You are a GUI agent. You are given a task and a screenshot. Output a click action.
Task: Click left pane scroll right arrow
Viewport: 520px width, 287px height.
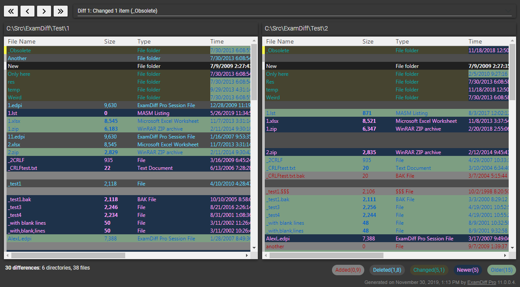(x=247, y=256)
